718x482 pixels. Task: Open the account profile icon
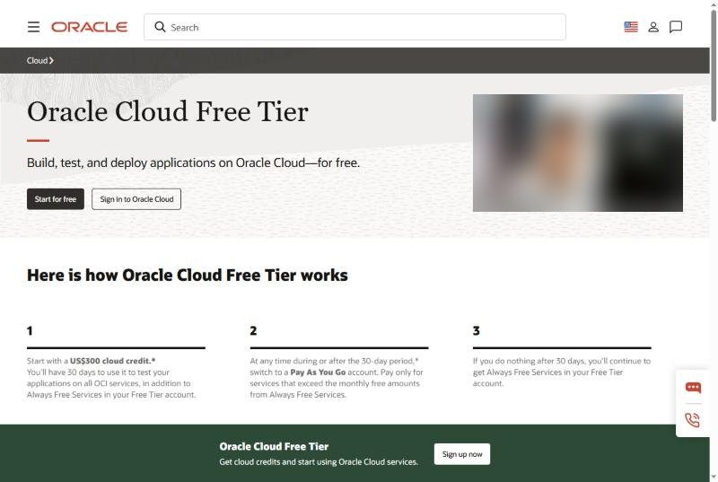[653, 27]
